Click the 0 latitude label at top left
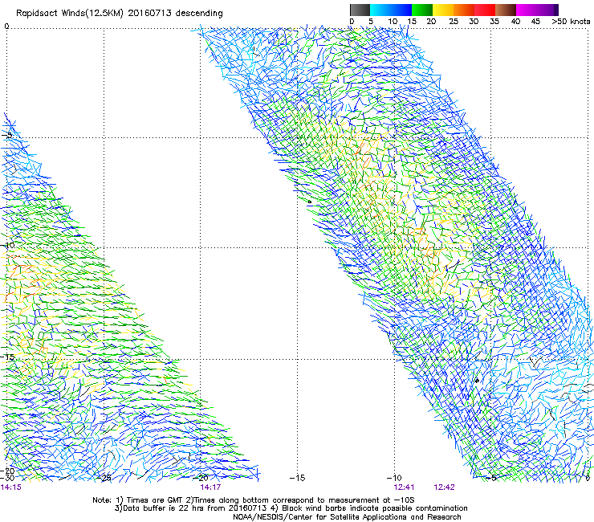The width and height of the screenshot is (594, 522). (6, 27)
